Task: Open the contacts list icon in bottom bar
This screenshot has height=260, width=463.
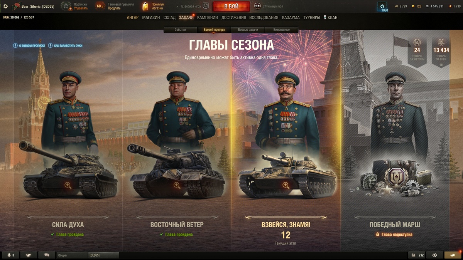Action: [10, 255]
